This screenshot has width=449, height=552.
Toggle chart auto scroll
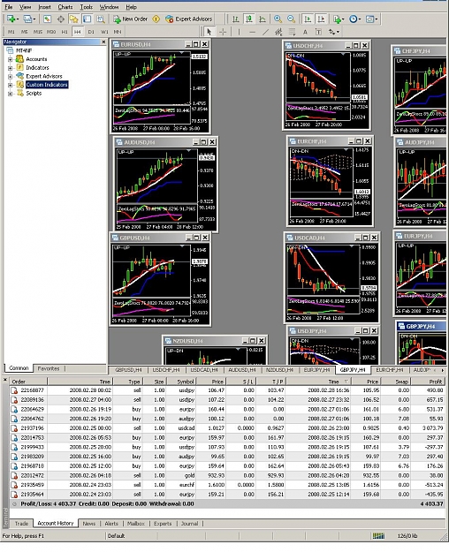coord(308,19)
